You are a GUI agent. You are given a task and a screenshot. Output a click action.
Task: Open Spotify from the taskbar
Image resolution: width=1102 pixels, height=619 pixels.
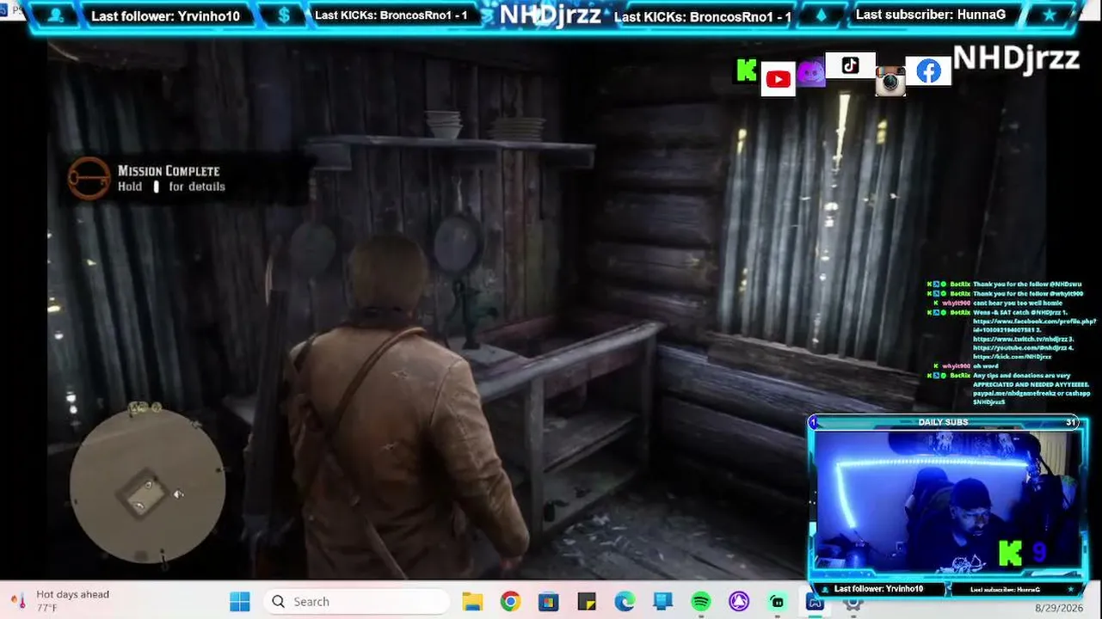[x=701, y=602]
